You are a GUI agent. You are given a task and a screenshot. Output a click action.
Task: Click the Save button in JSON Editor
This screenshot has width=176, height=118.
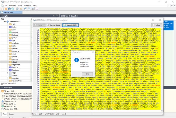[39, 25]
